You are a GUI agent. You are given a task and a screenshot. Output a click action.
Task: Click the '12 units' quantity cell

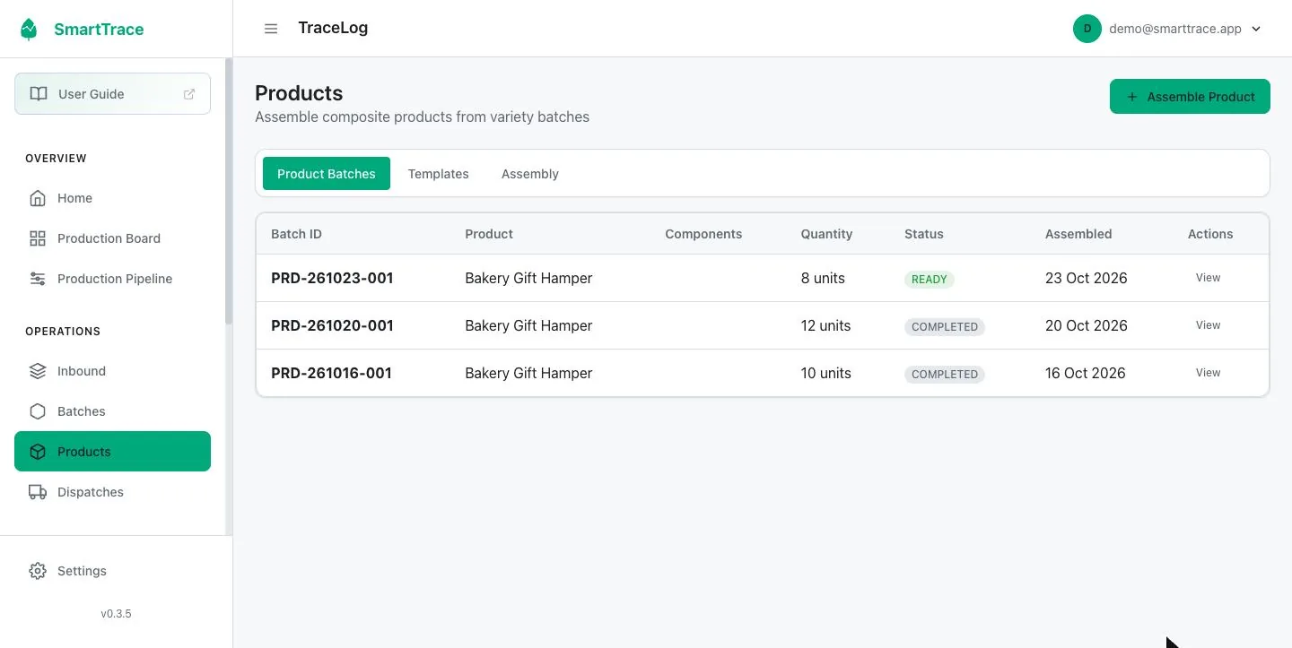825,325
